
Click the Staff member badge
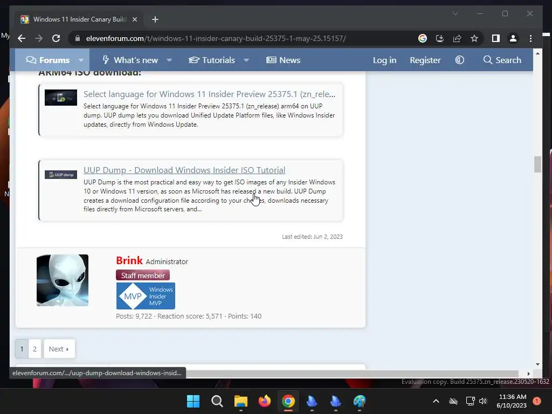pos(143,275)
